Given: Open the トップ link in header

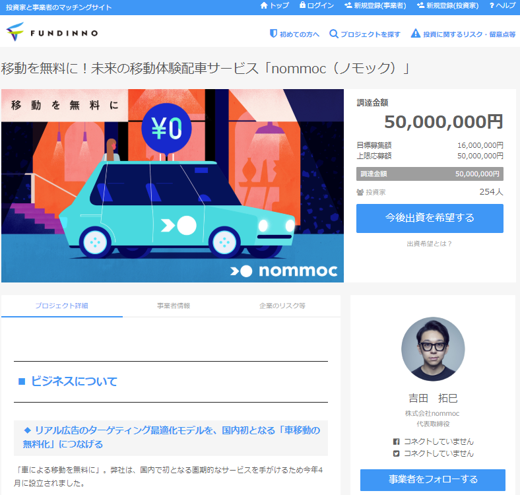Looking at the screenshot, I should point(275,5).
